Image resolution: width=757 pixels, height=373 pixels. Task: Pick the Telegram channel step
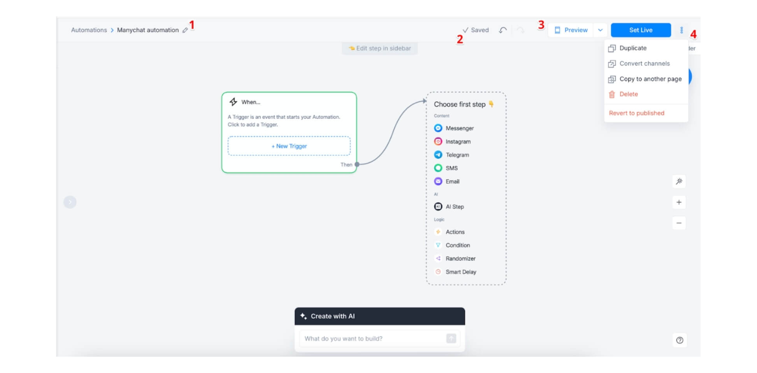click(457, 155)
